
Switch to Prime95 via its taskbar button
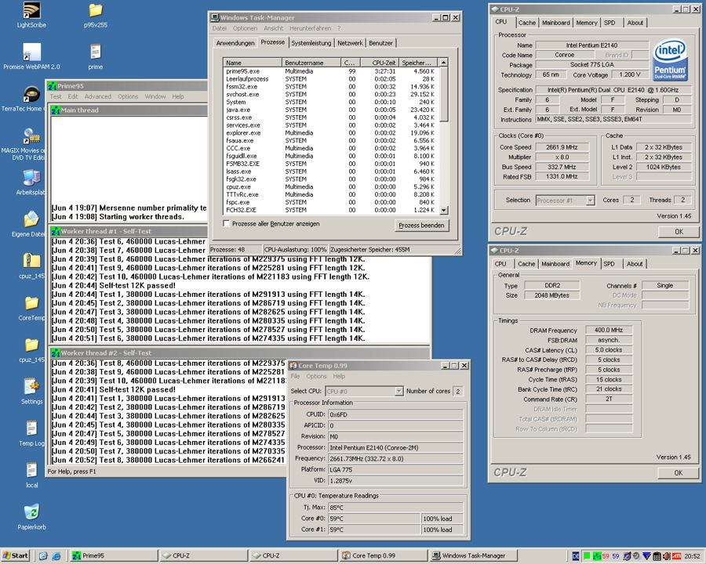pos(114,556)
